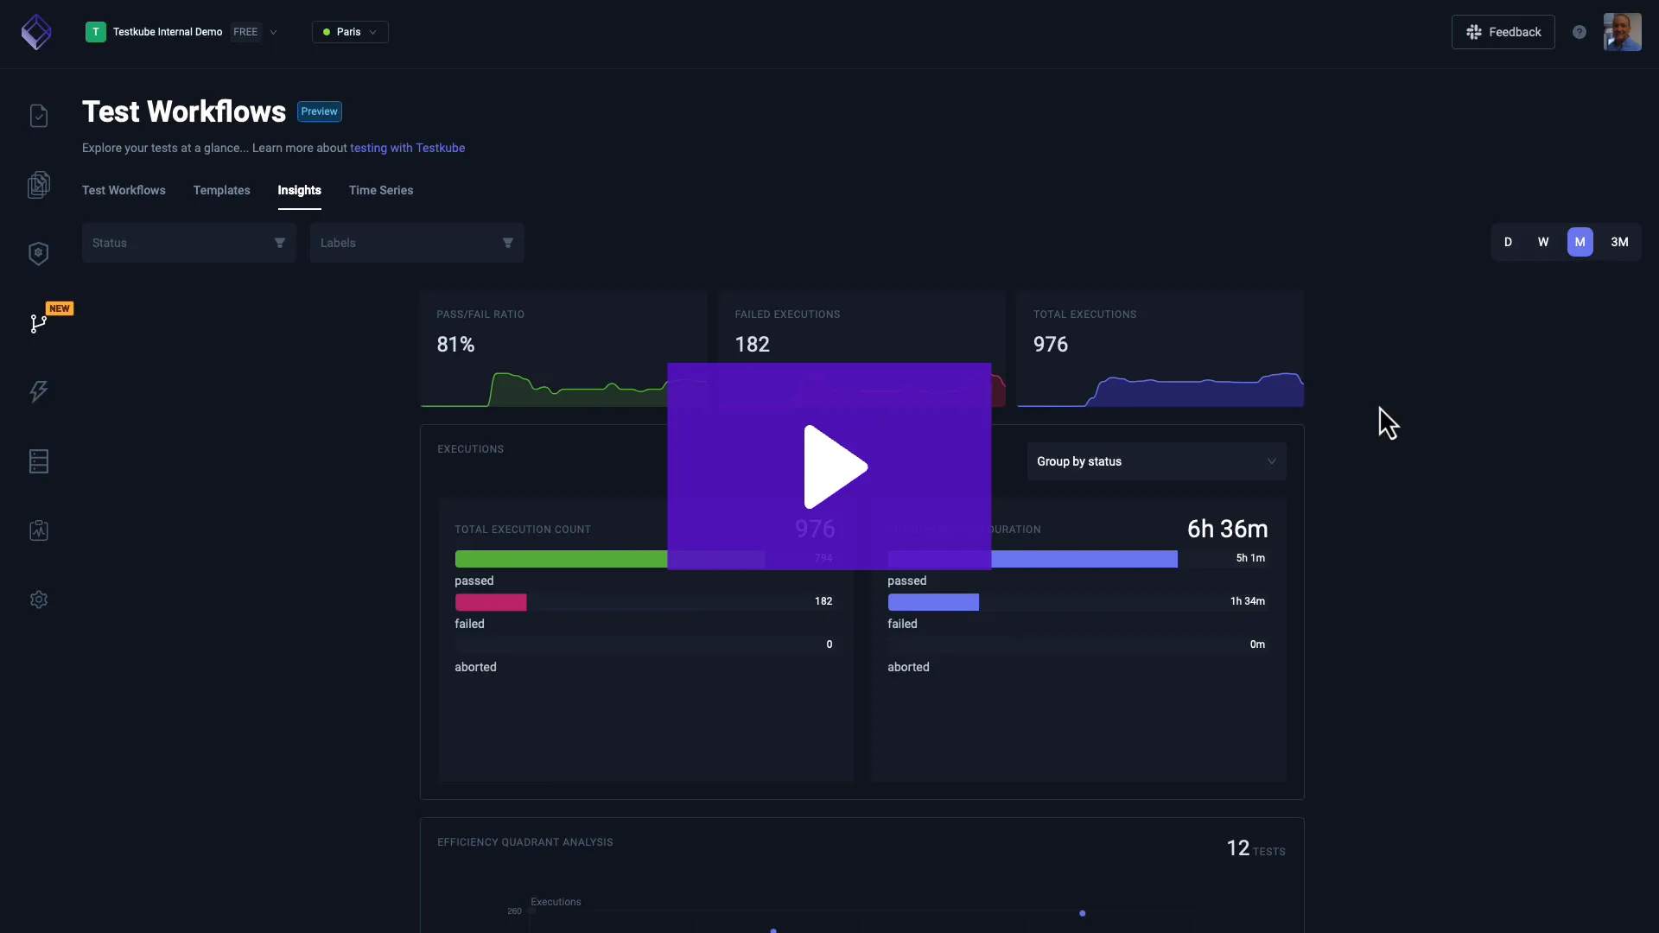Open the shield sidebar icon
Viewport: 1659px width, 933px height.
[x=39, y=253]
